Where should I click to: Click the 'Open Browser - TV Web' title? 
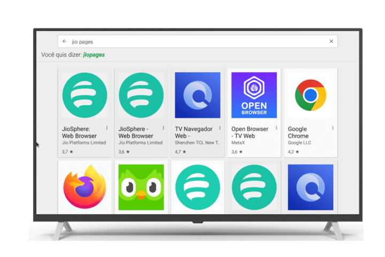tap(250, 132)
